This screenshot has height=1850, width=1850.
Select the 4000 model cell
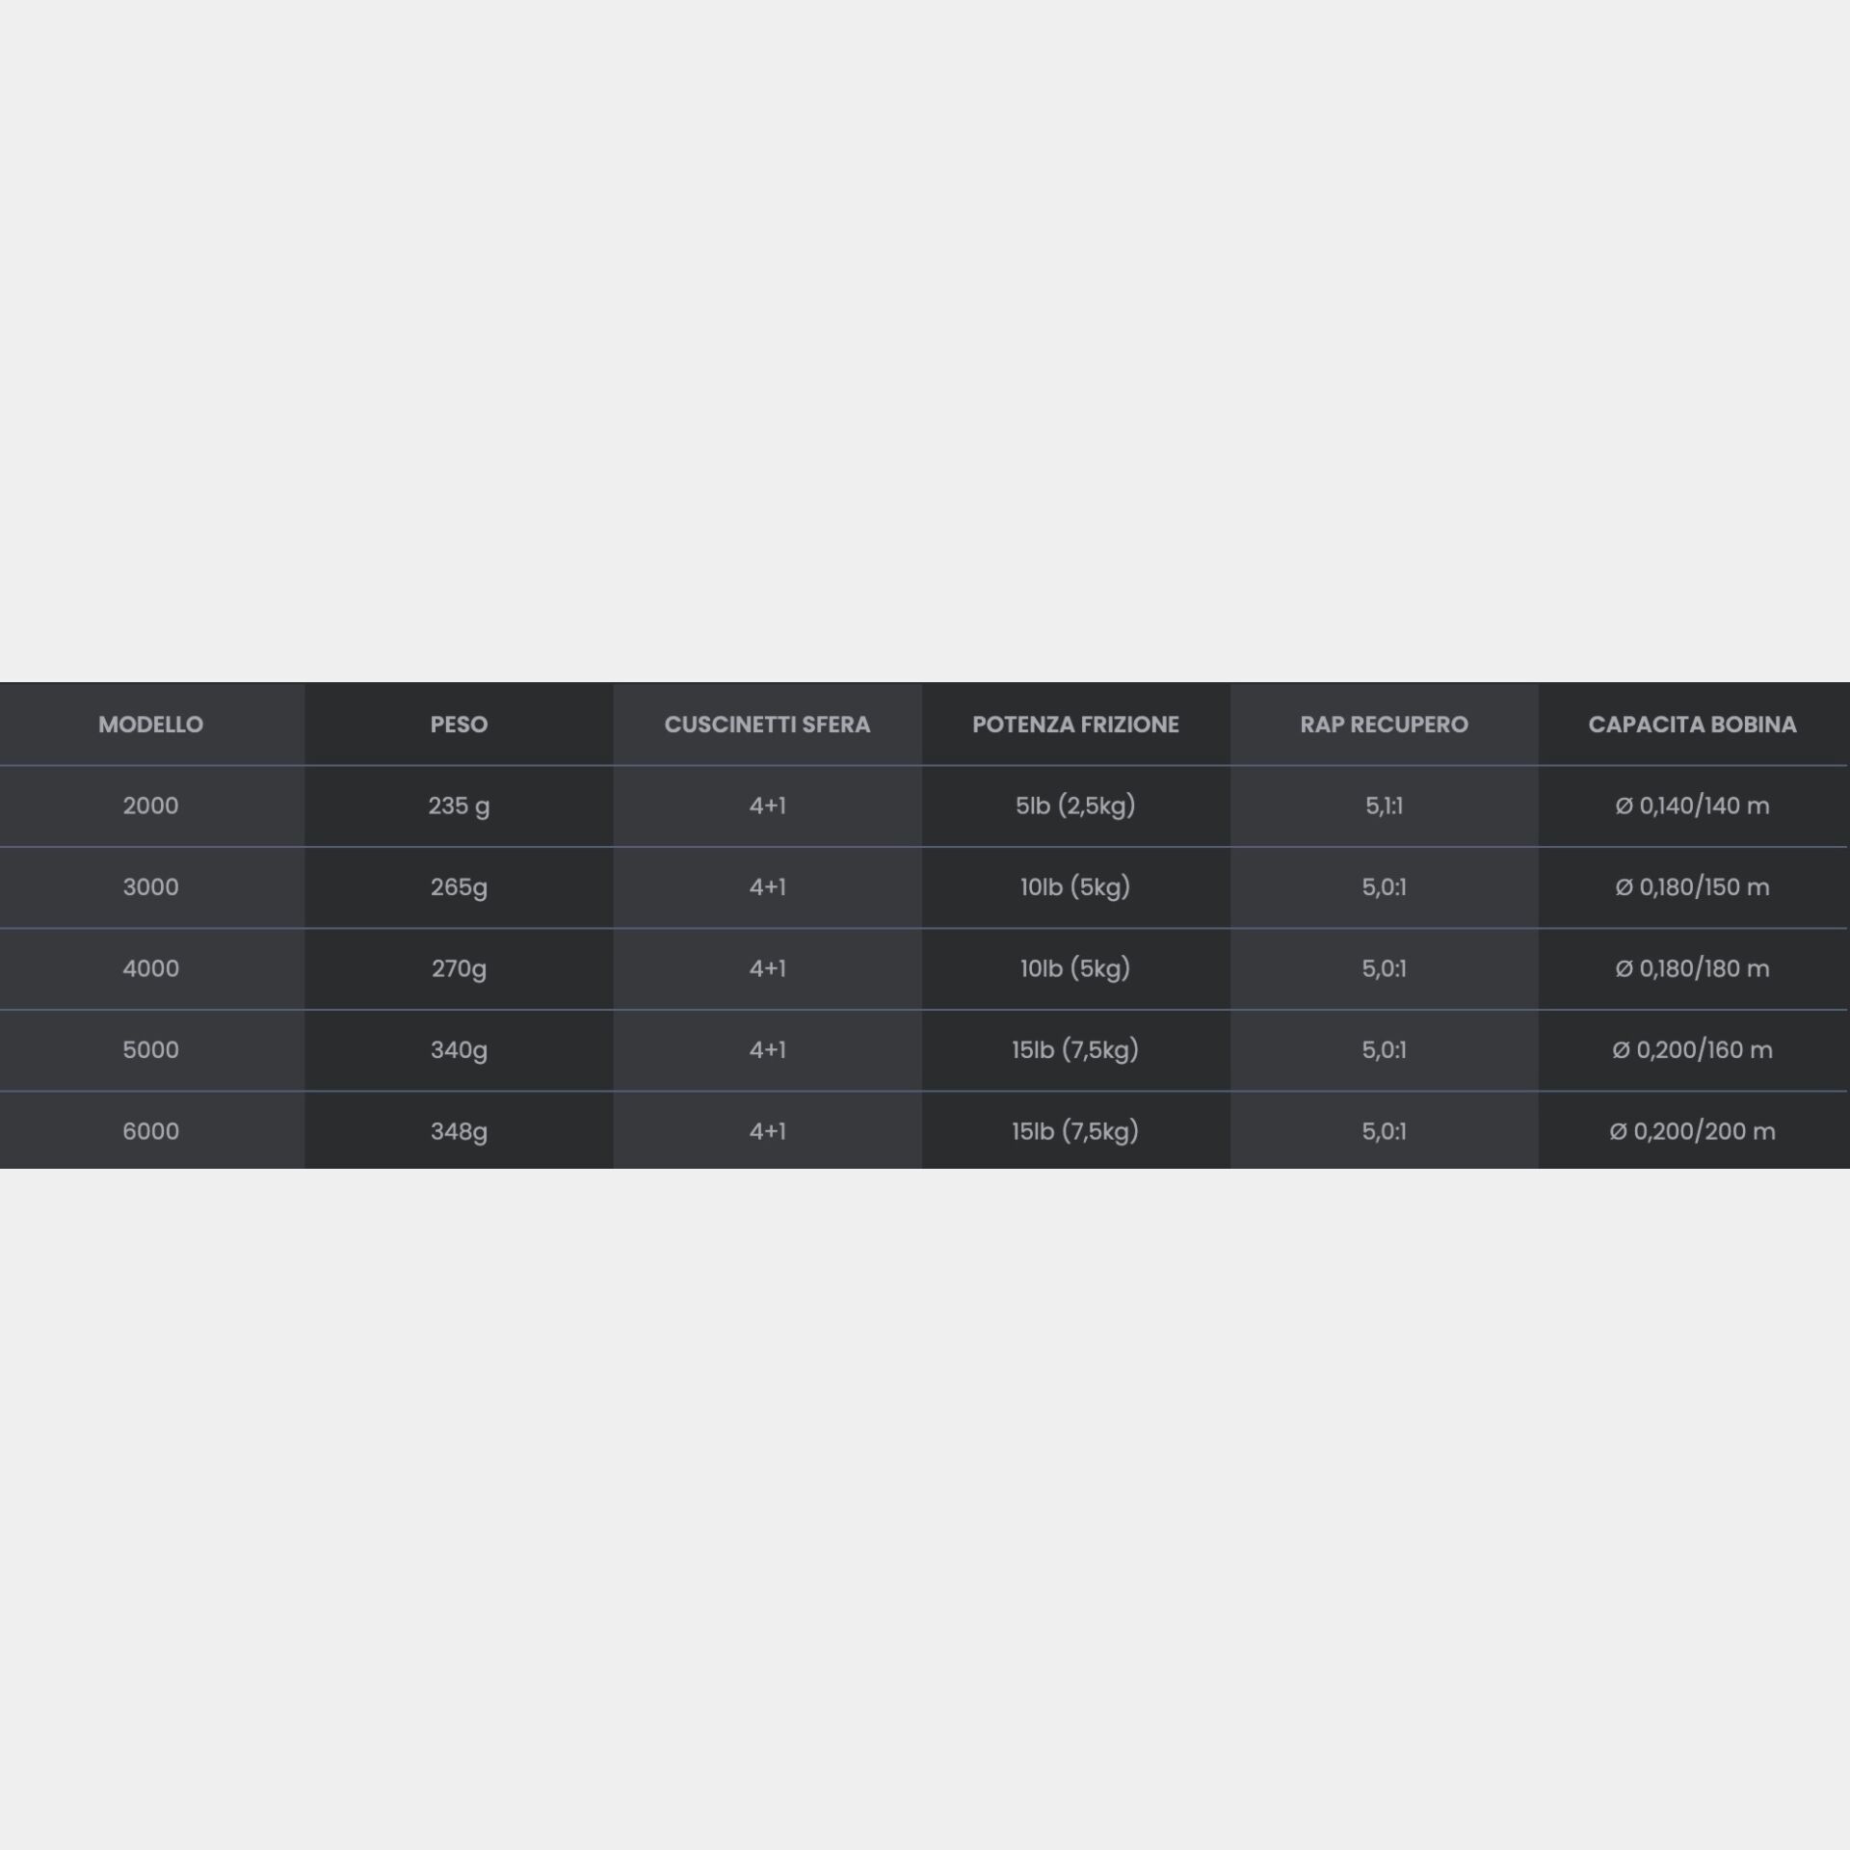[x=151, y=968]
